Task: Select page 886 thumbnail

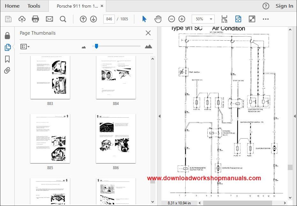Action: coord(116,138)
